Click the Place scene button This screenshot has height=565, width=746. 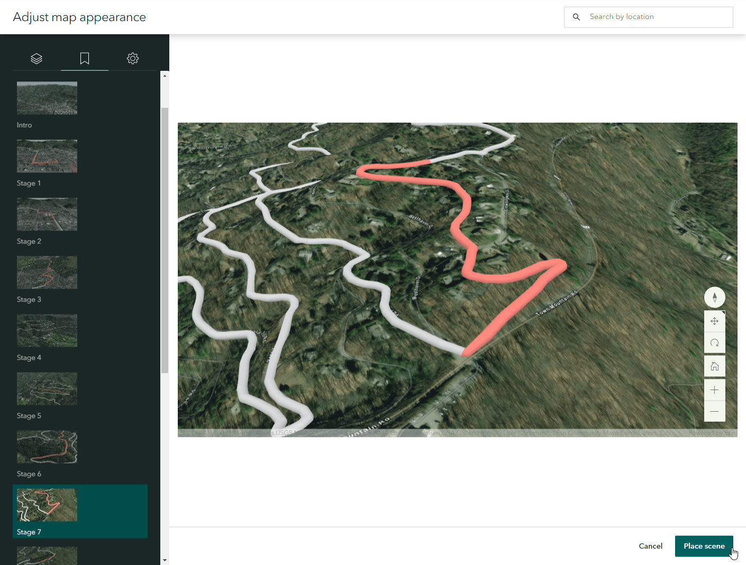[x=704, y=546]
